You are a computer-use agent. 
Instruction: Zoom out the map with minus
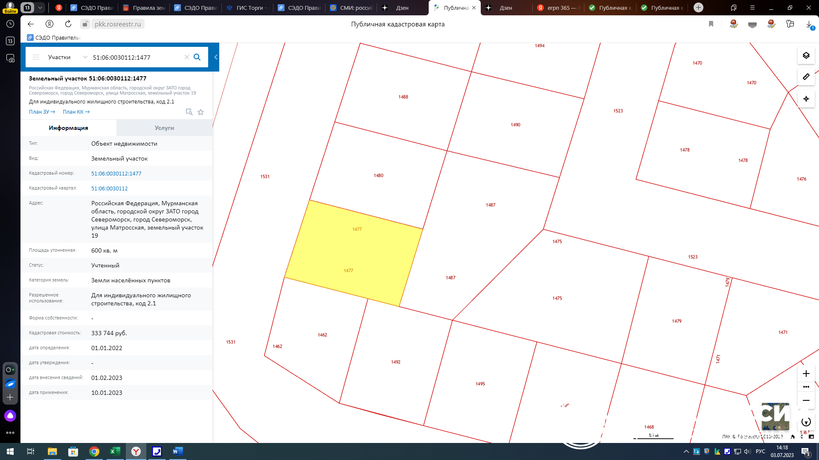[806, 400]
